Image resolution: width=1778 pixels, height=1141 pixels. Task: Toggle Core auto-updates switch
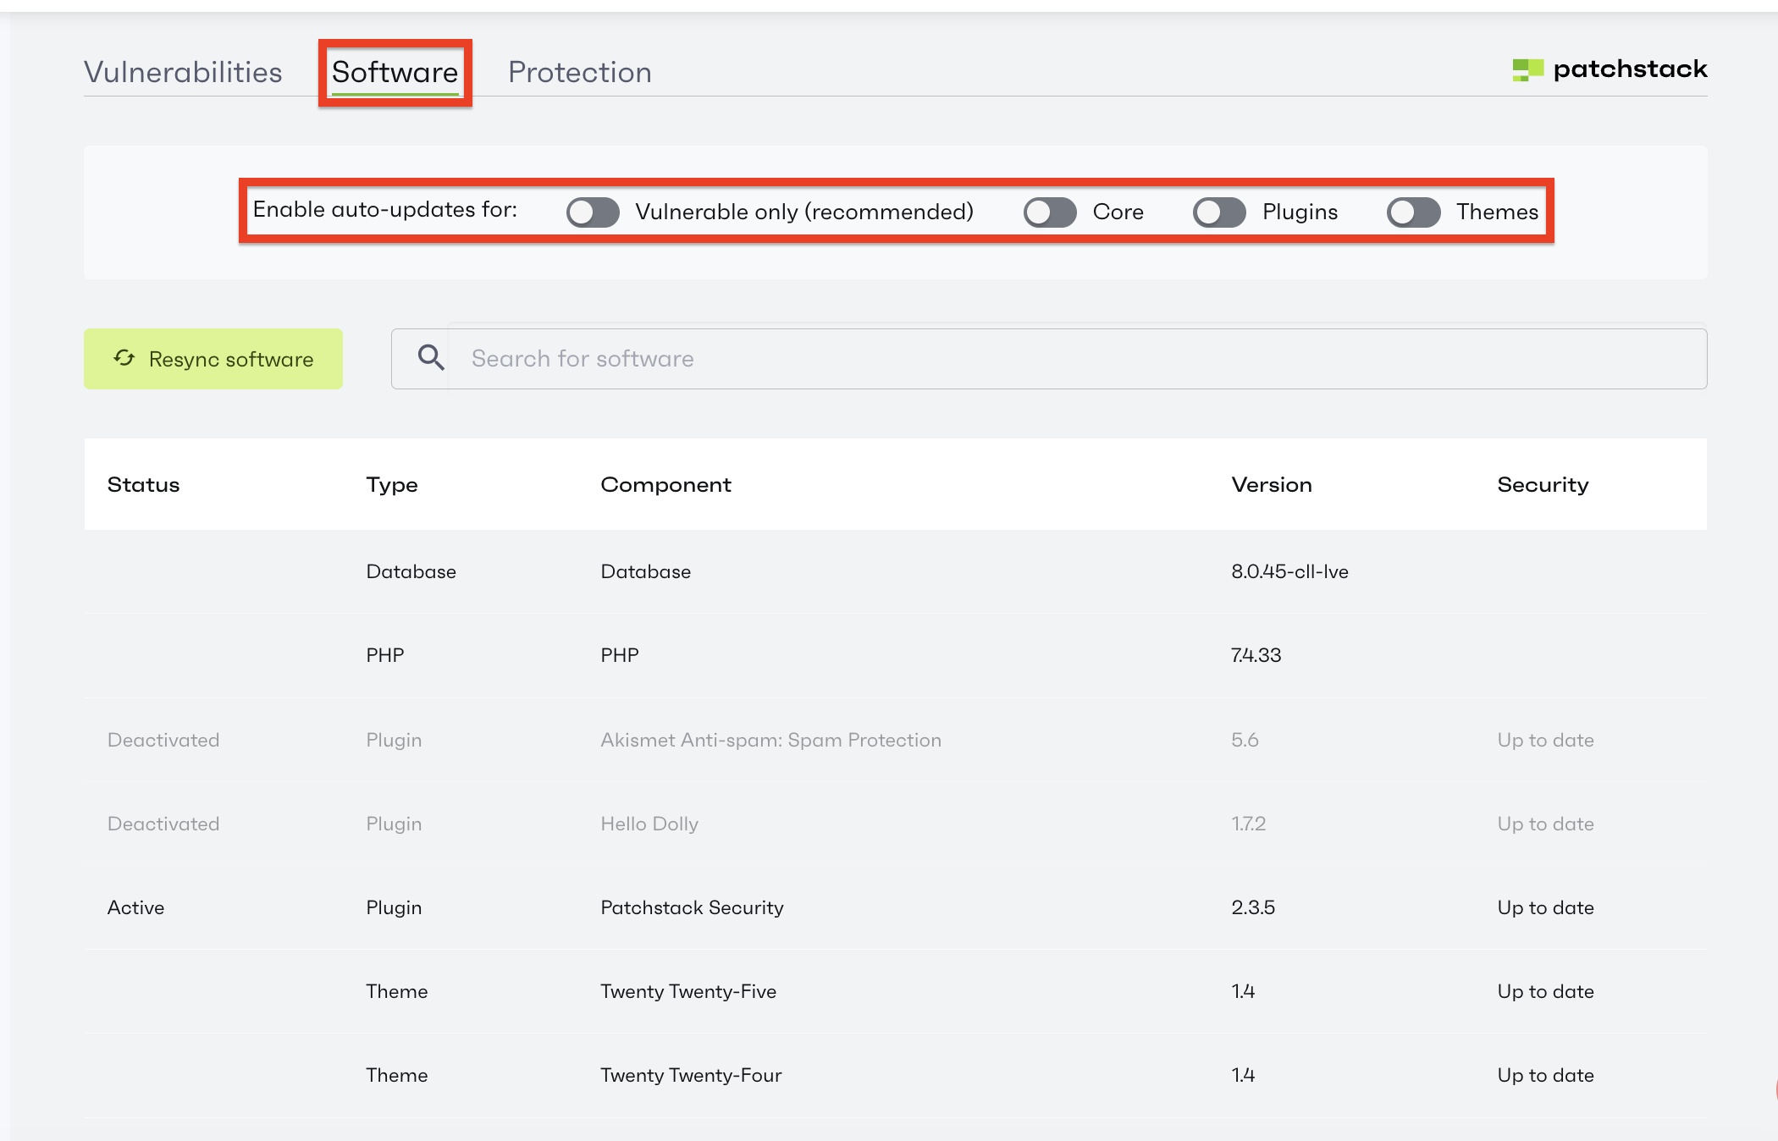click(x=1050, y=212)
